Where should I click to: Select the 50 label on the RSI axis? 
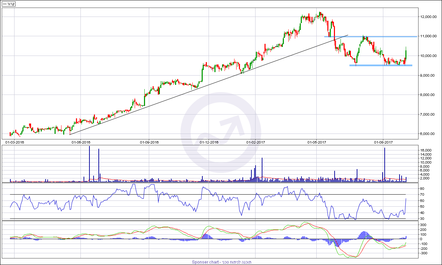422,207
